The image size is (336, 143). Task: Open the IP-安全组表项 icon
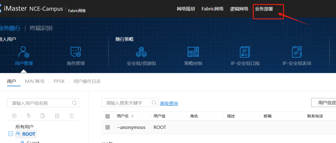297,52
